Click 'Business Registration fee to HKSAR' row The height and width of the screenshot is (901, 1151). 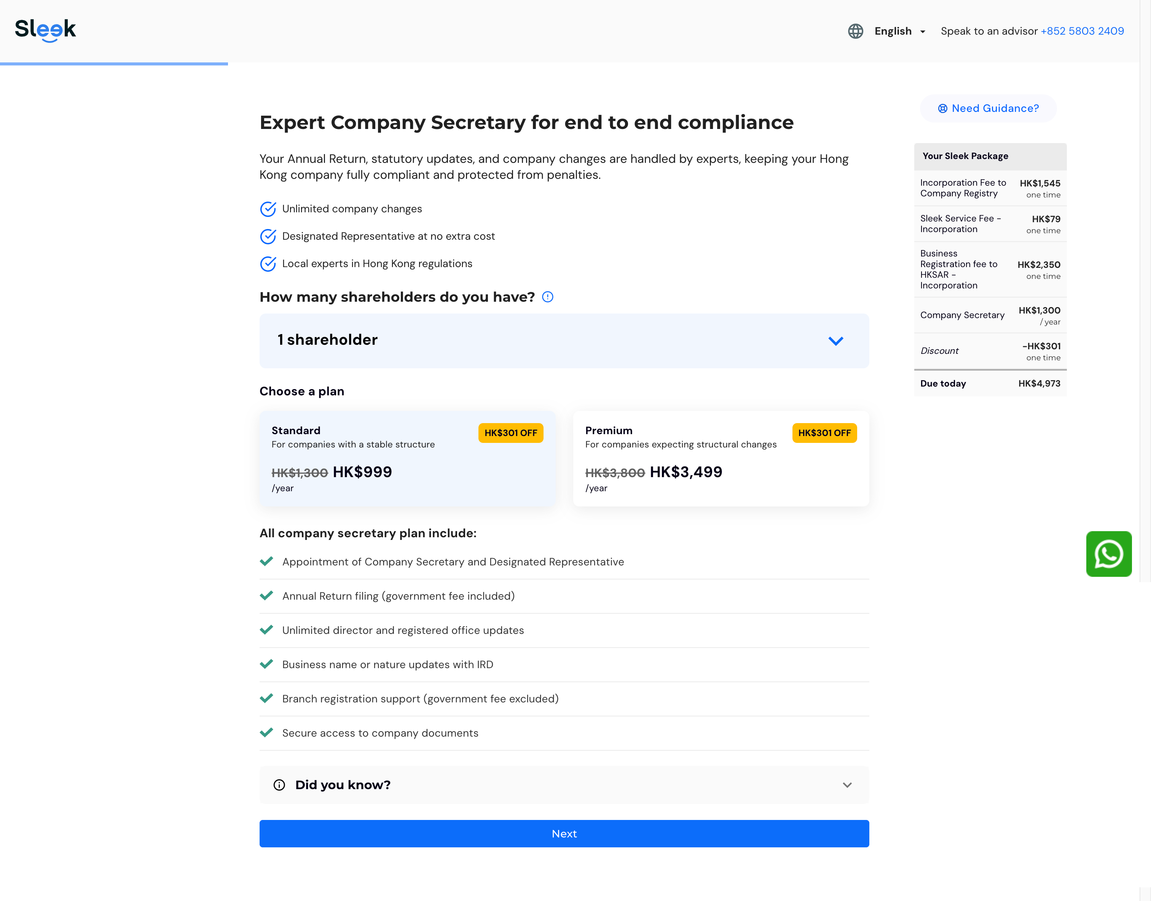point(990,269)
